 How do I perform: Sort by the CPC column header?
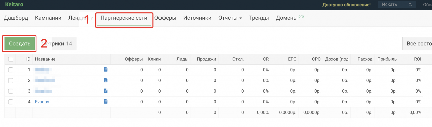[x=316, y=59]
